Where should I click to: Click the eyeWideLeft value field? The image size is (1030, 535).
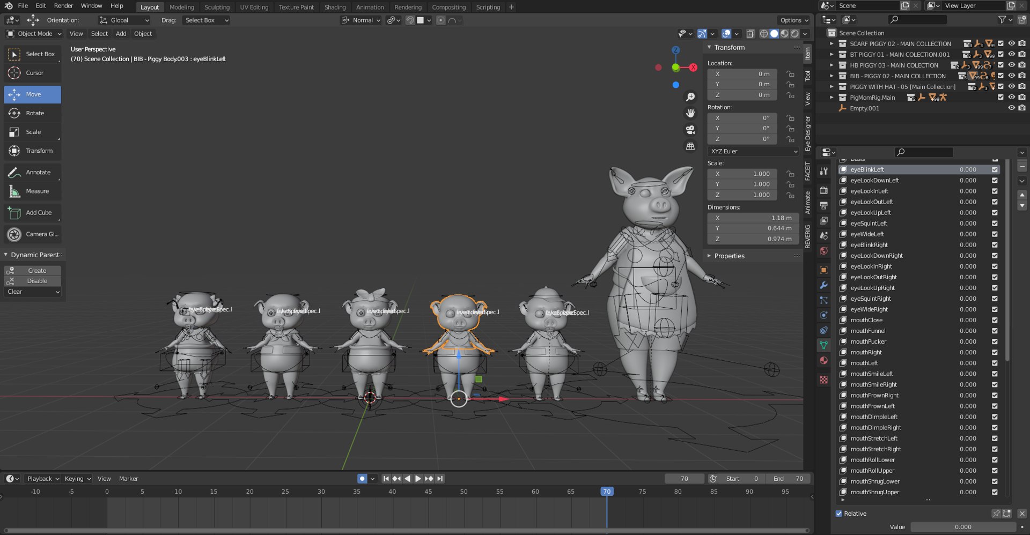(968, 234)
